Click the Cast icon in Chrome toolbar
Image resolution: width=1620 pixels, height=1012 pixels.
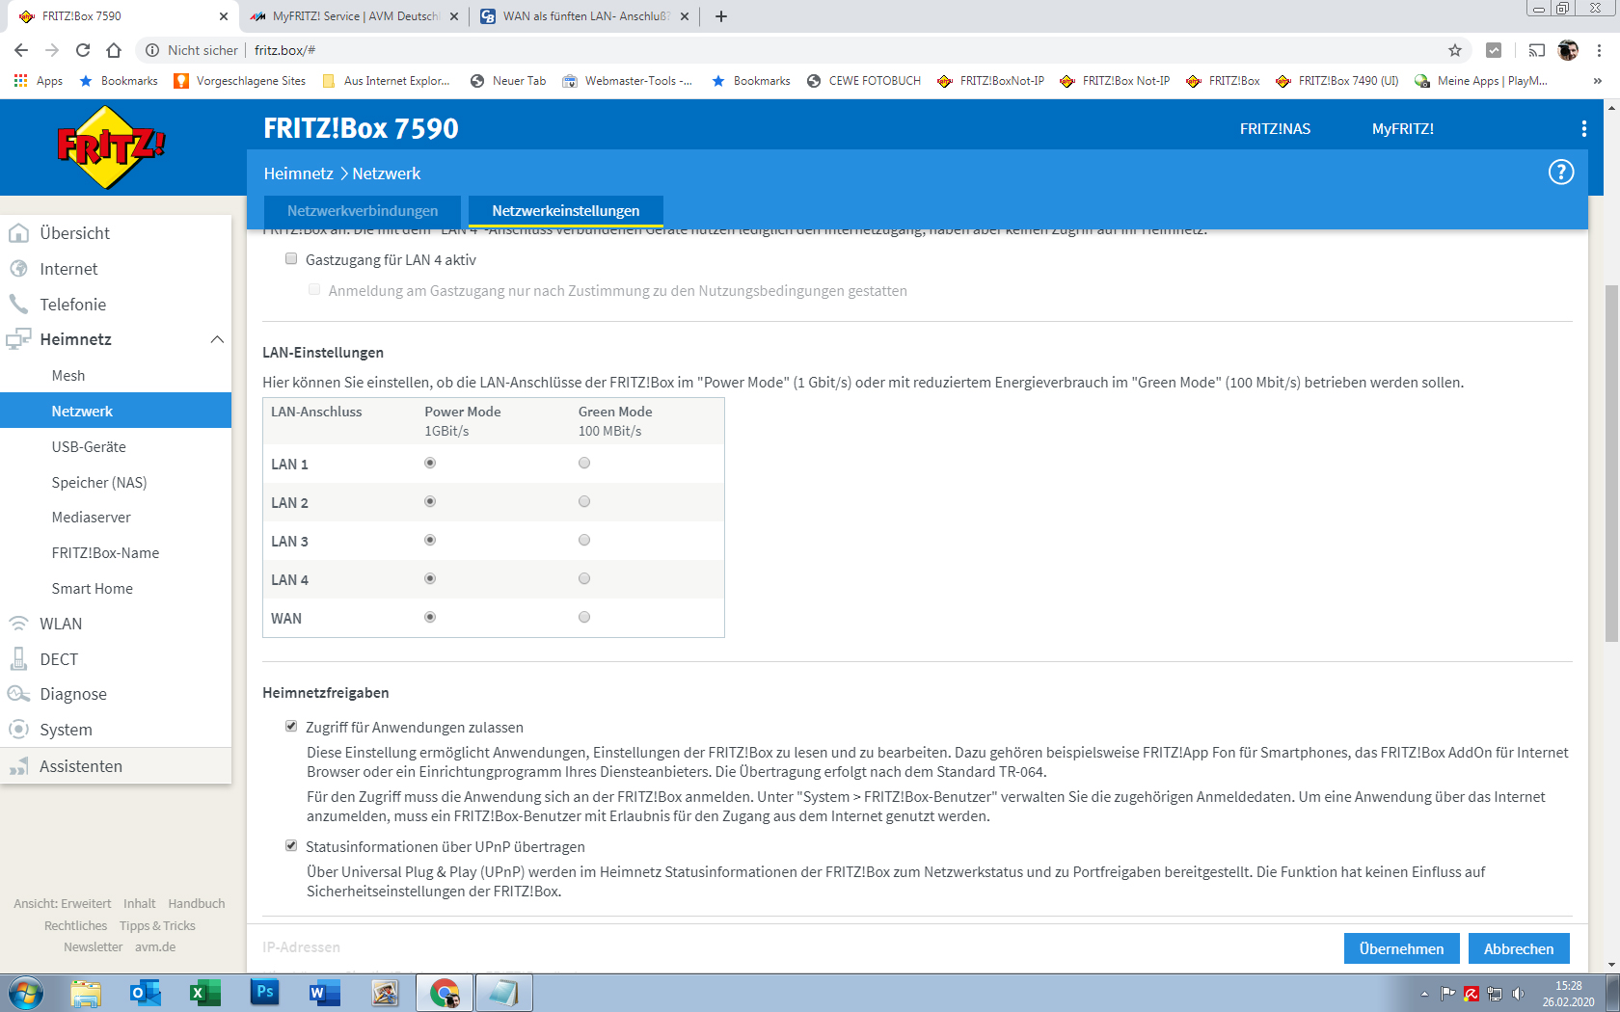pos(1536,50)
